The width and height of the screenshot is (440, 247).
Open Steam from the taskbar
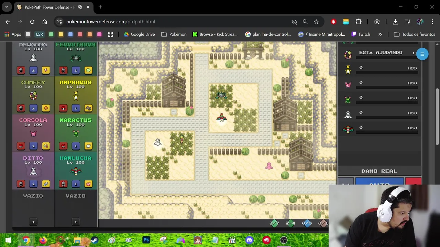coord(94,240)
